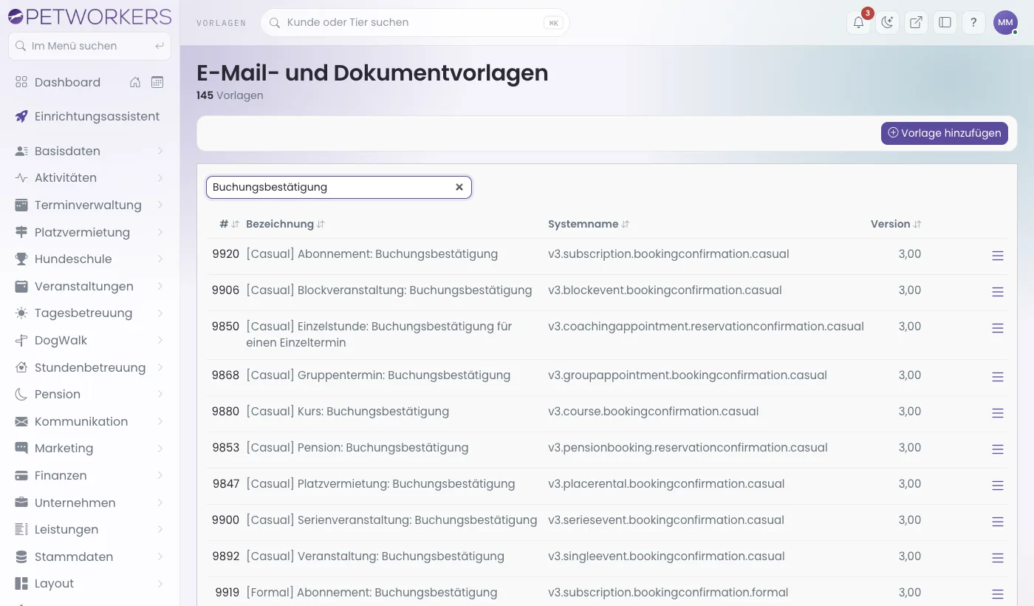Image resolution: width=1034 pixels, height=606 pixels.
Task: Open the notifications bell icon
Action: coord(858,22)
